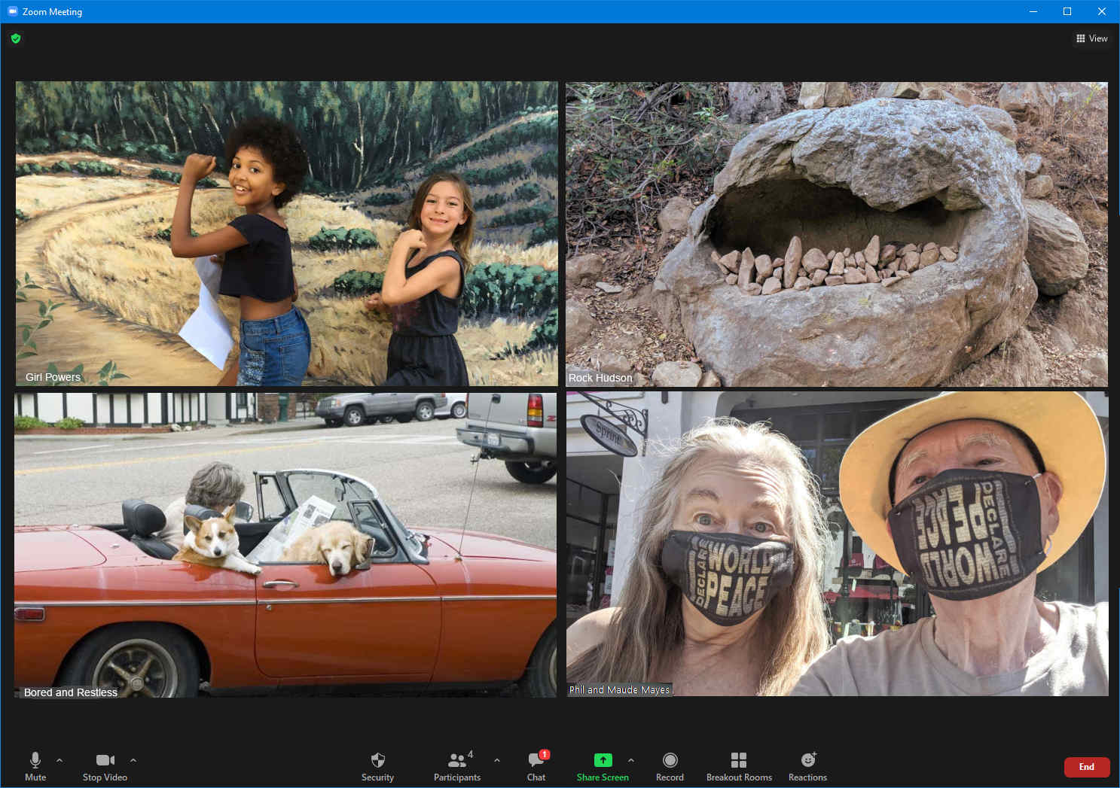Select the Bored and Restless video tile
The height and width of the screenshot is (788, 1120).
coord(285,544)
